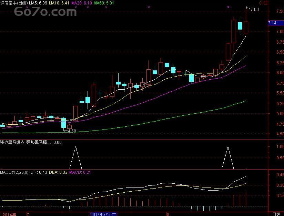This screenshot has width=284, height=216.
Task: Select the stock title 深信泰丰(日线)
Action: point(14,3)
